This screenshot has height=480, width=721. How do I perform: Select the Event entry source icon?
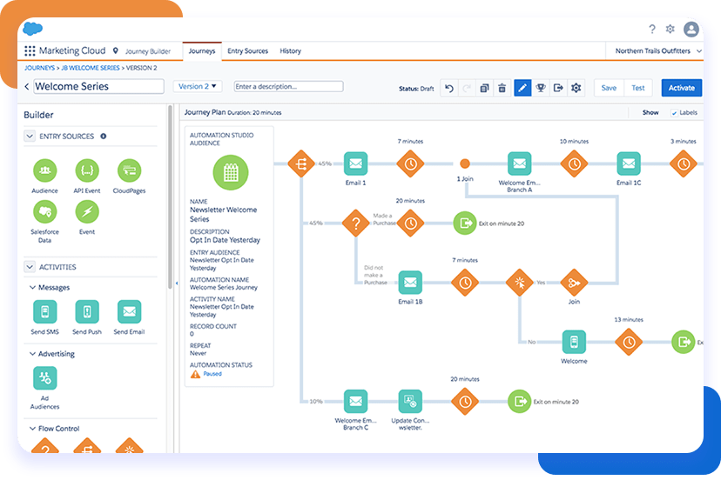click(x=87, y=212)
